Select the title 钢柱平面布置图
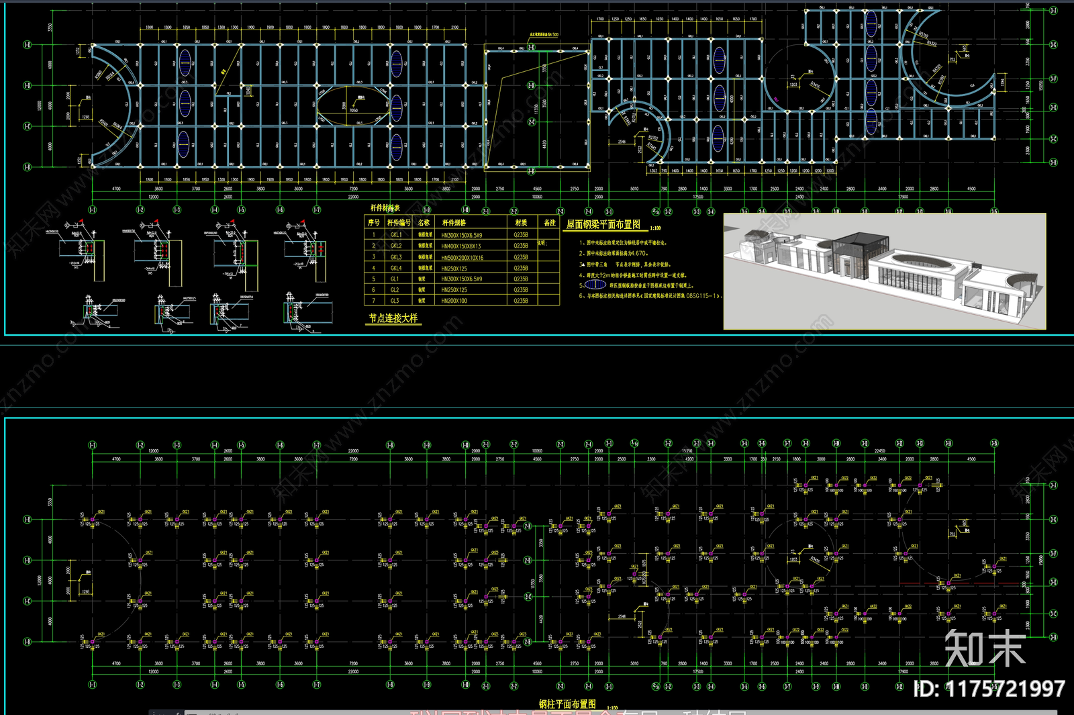Screen dimensions: 1074x715 [567, 704]
